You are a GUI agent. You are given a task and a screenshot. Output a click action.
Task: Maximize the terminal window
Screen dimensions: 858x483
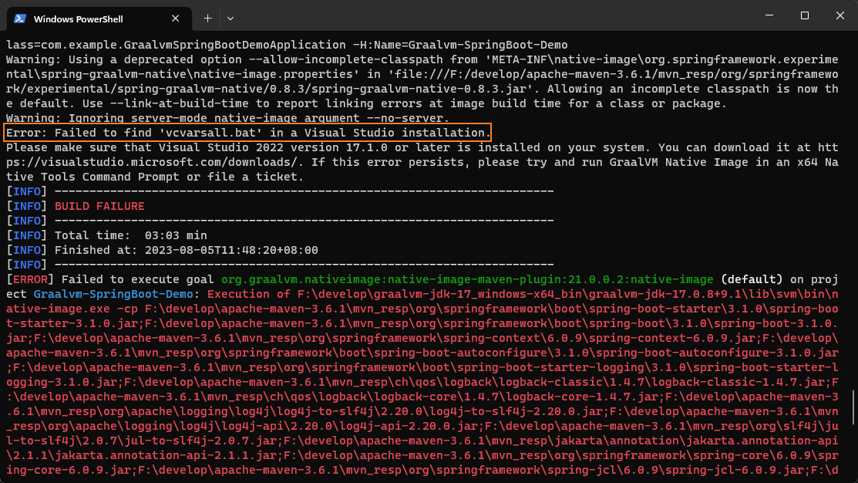(x=804, y=15)
